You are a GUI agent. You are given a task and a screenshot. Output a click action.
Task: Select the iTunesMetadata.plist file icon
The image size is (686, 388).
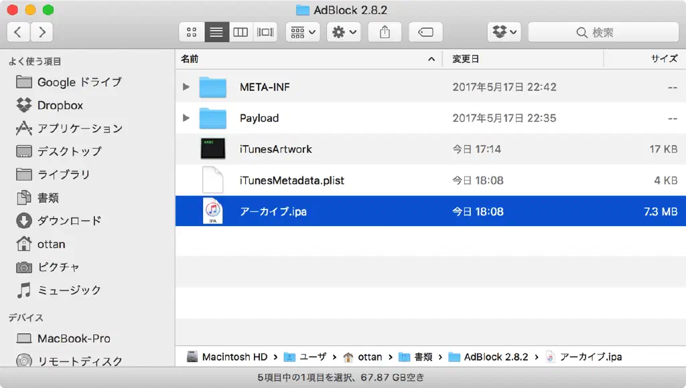[212, 181]
